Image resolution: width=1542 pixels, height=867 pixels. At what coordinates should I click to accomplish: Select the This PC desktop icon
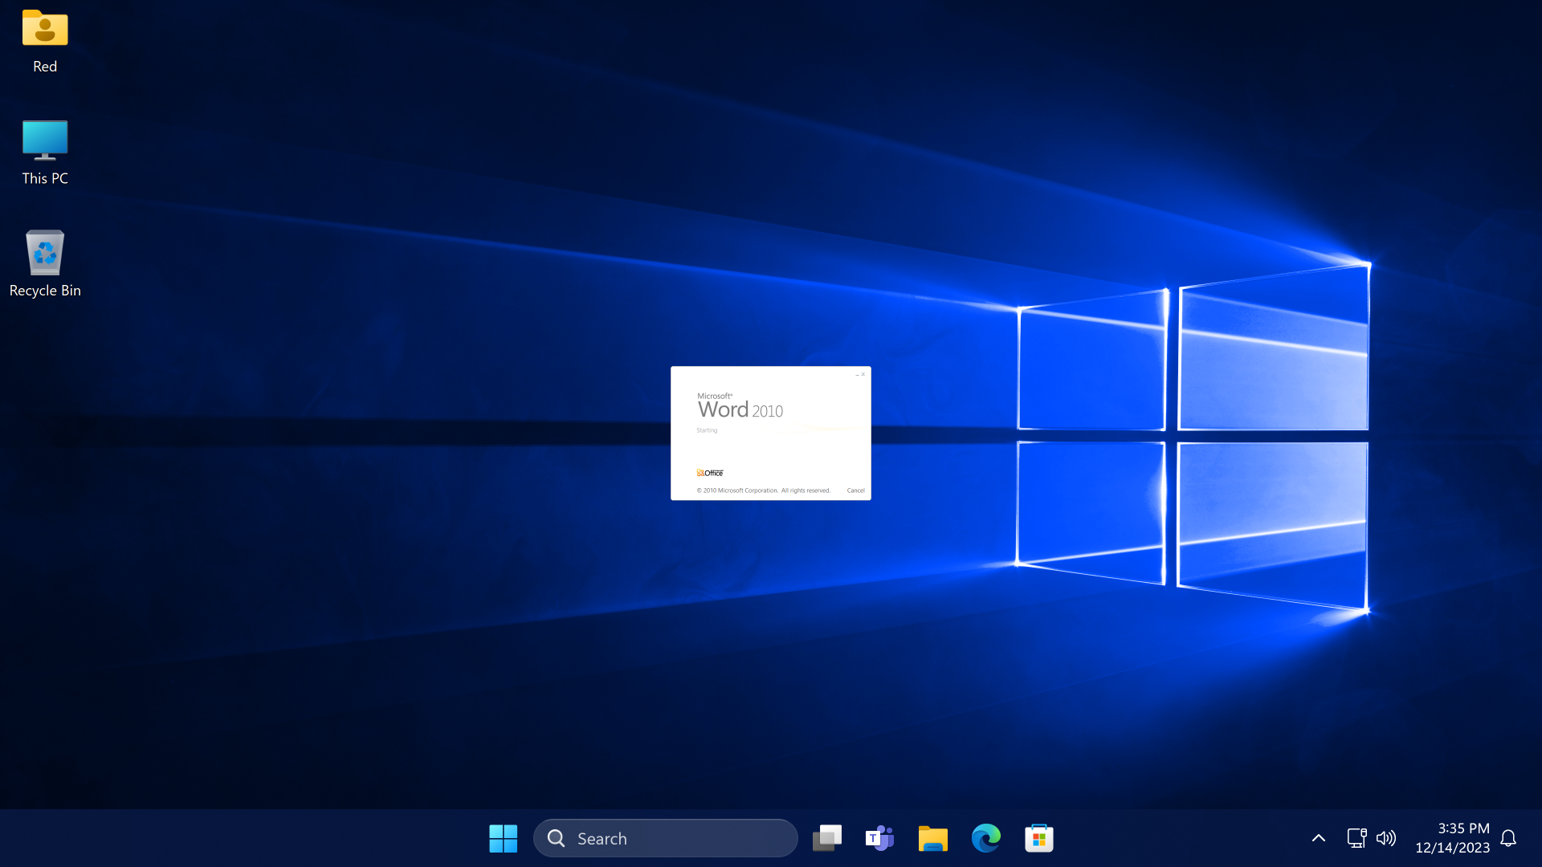tap(45, 141)
